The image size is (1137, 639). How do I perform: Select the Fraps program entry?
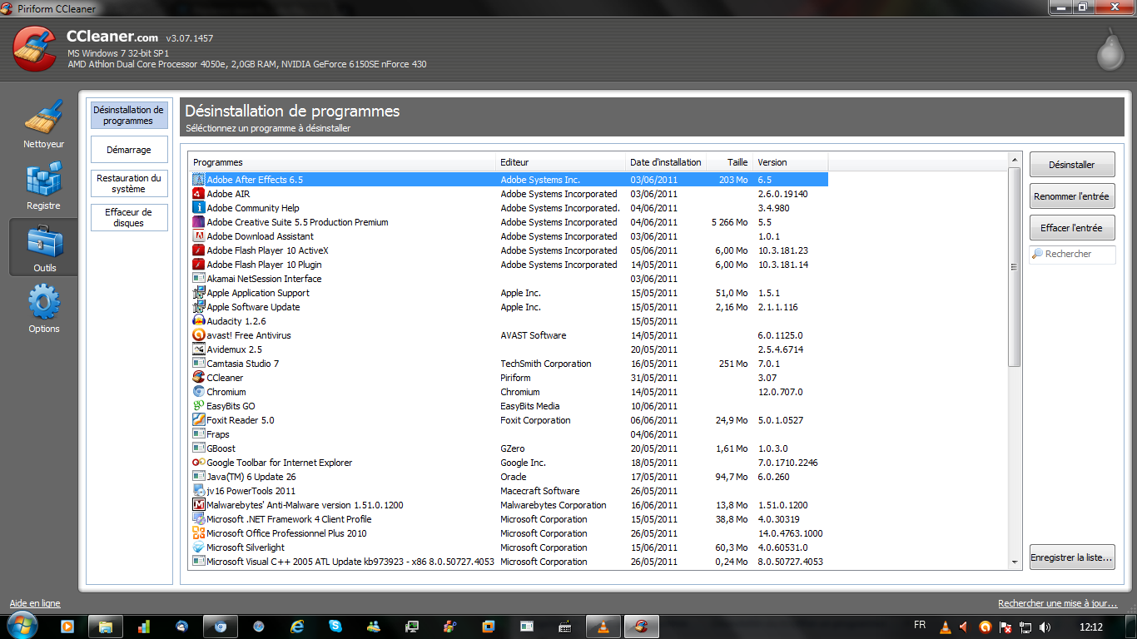coord(509,434)
